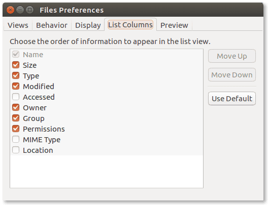268x205 pixels.
Task: Toggle off the Group column checkbox
Action: (16, 118)
